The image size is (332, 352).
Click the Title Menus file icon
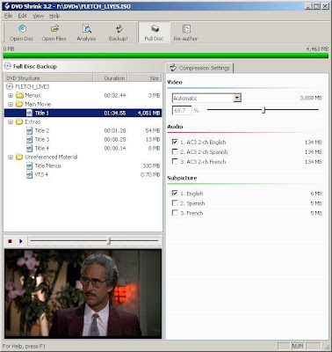click(29, 165)
